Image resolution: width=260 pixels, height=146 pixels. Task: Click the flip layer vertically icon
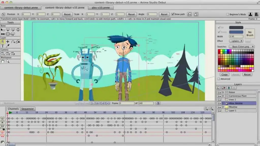point(196,14)
